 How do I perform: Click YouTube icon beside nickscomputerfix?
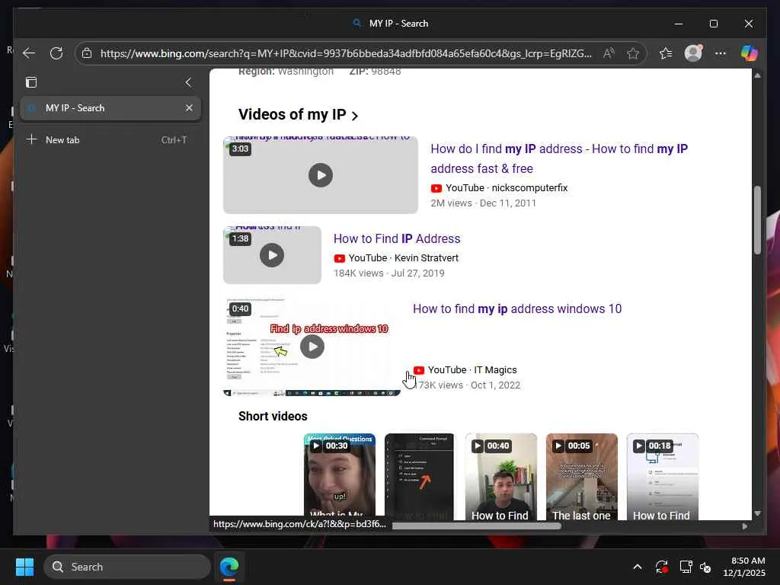[x=436, y=188]
